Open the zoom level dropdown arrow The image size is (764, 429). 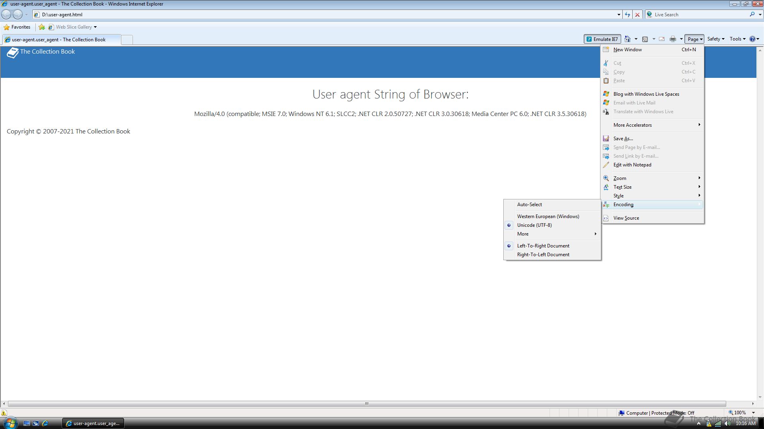(753, 413)
